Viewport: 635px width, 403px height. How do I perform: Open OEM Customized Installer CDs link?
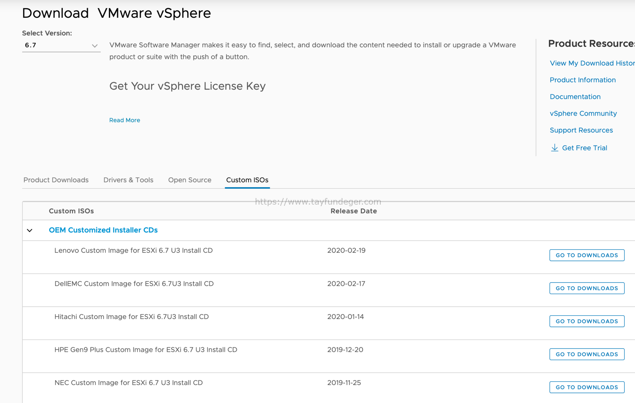click(103, 230)
